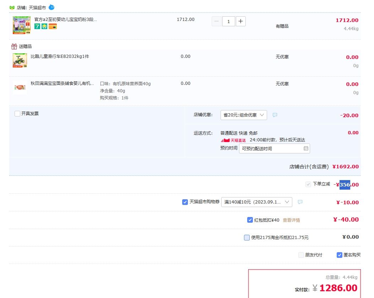
Task: Click the 净含量: 40g text
Action: (x=112, y=91)
